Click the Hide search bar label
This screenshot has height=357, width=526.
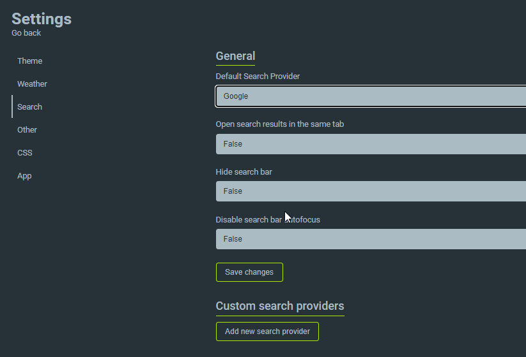pyautogui.click(x=244, y=172)
